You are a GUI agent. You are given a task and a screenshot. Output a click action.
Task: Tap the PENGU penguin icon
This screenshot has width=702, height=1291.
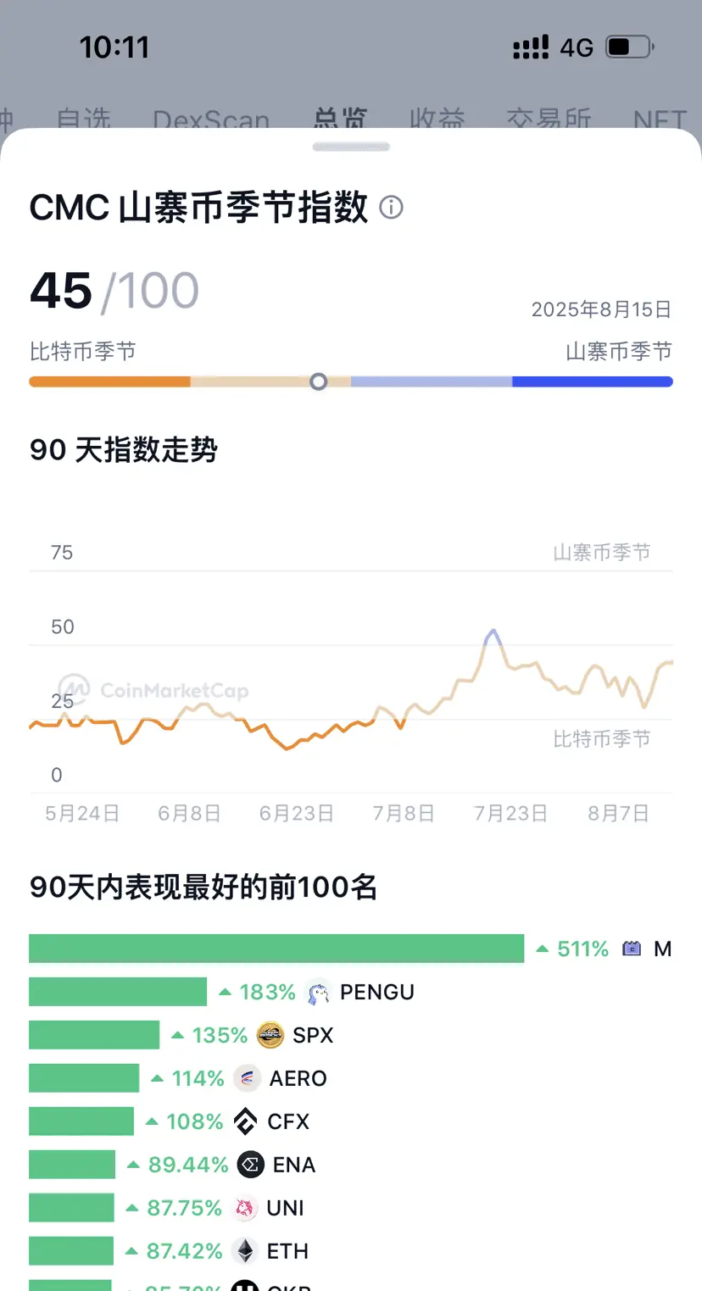point(318,992)
